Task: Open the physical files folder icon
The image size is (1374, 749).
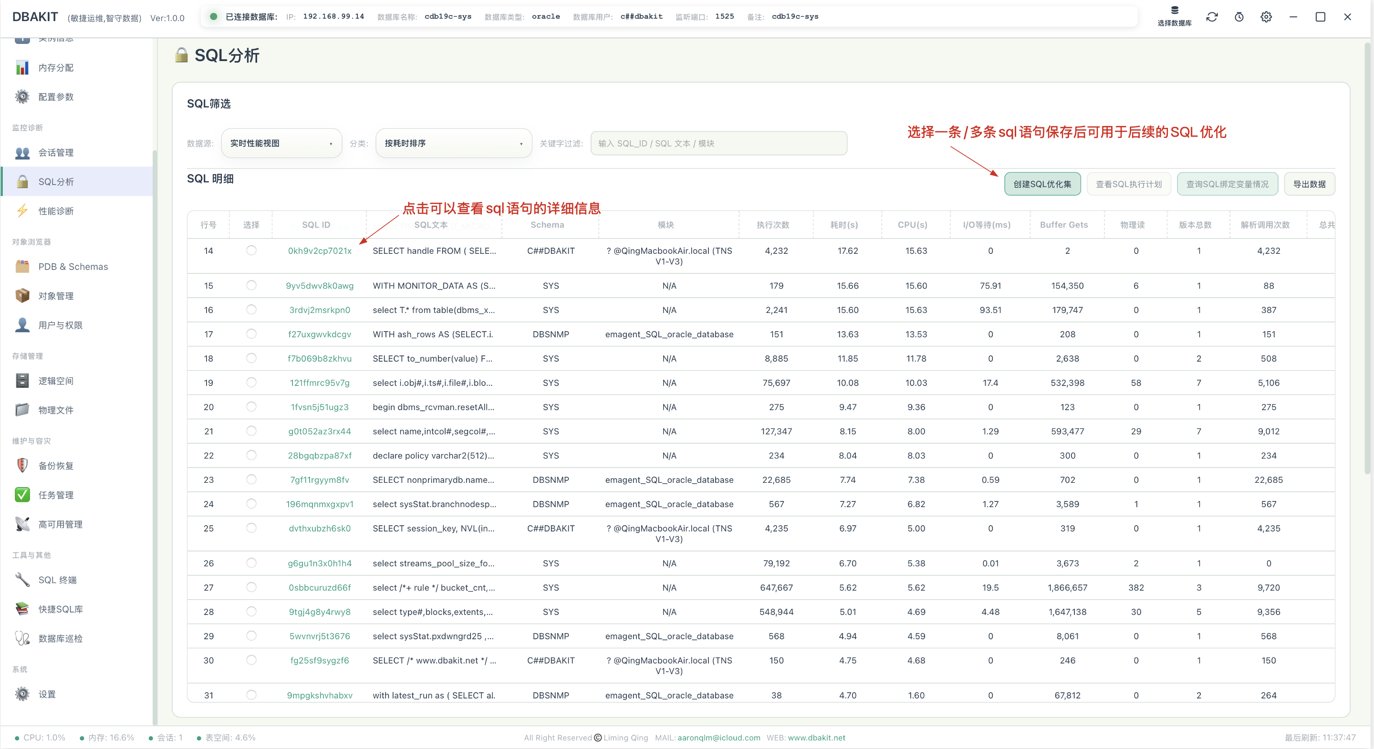Action: click(22, 410)
